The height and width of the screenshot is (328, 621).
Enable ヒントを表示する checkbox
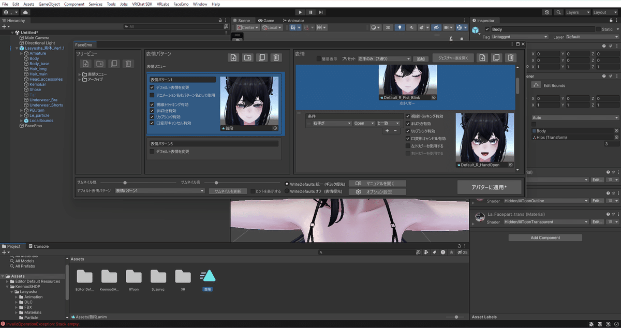tap(253, 191)
